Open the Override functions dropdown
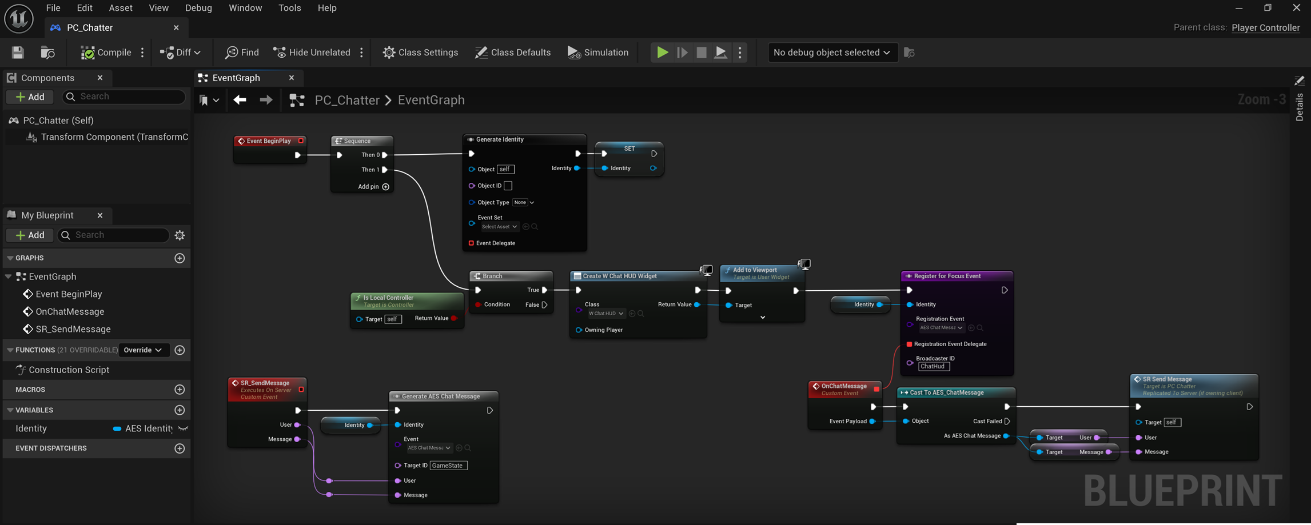The image size is (1311, 525). point(143,350)
